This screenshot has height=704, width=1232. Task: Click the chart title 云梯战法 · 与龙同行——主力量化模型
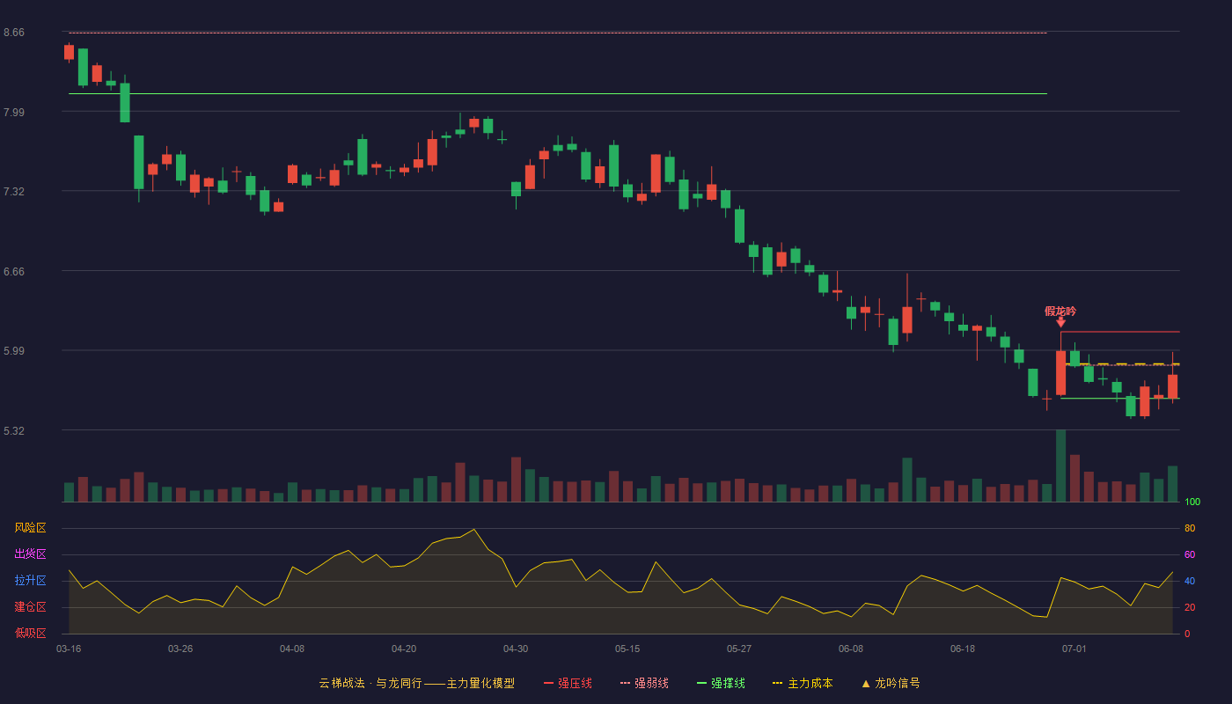point(416,683)
